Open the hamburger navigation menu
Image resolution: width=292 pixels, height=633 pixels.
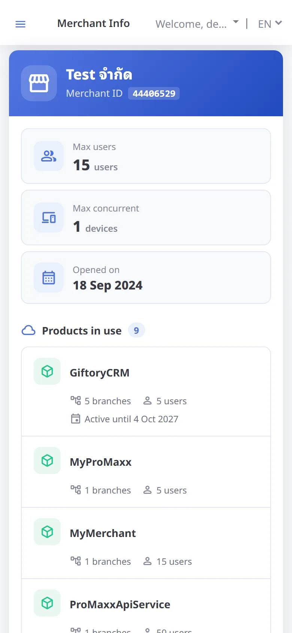(x=20, y=24)
